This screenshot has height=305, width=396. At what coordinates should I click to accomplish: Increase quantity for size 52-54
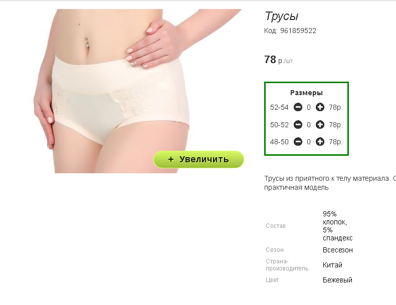pyautogui.click(x=320, y=107)
